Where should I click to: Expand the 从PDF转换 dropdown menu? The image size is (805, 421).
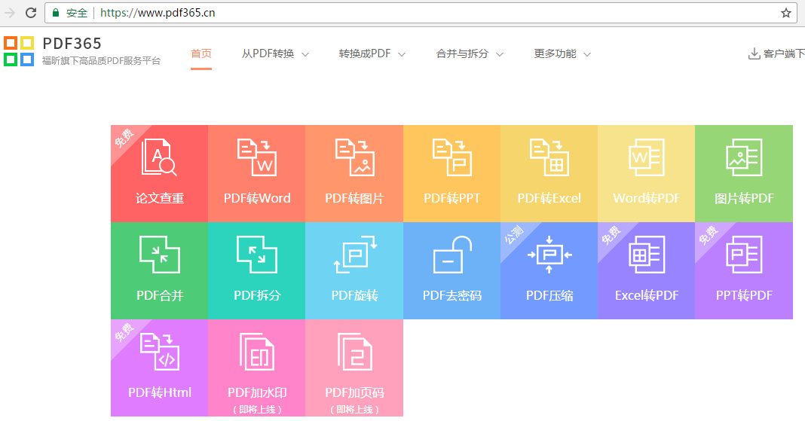point(275,53)
